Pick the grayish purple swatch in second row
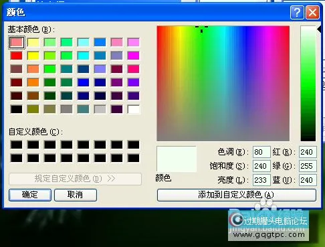The height and width of the screenshot is (247, 325). point(117,56)
